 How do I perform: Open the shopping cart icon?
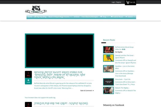128,2
